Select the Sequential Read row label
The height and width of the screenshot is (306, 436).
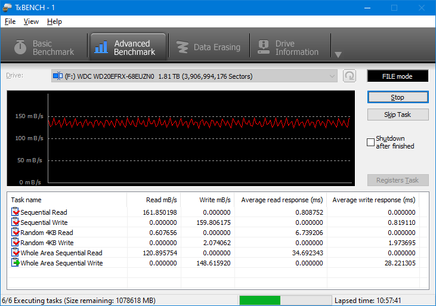click(x=44, y=212)
